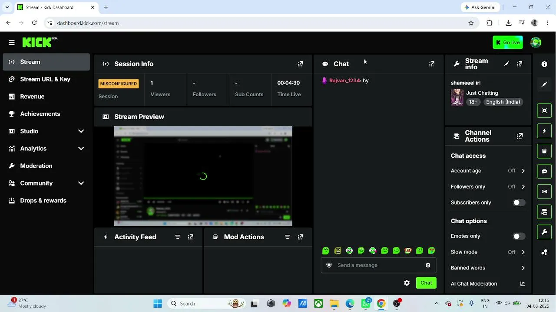Open Mod Actions filter options

(x=287, y=237)
